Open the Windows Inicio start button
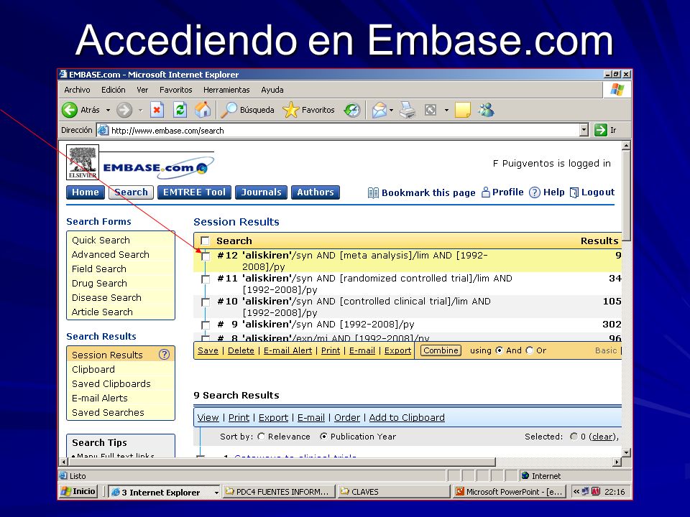 coord(79,491)
